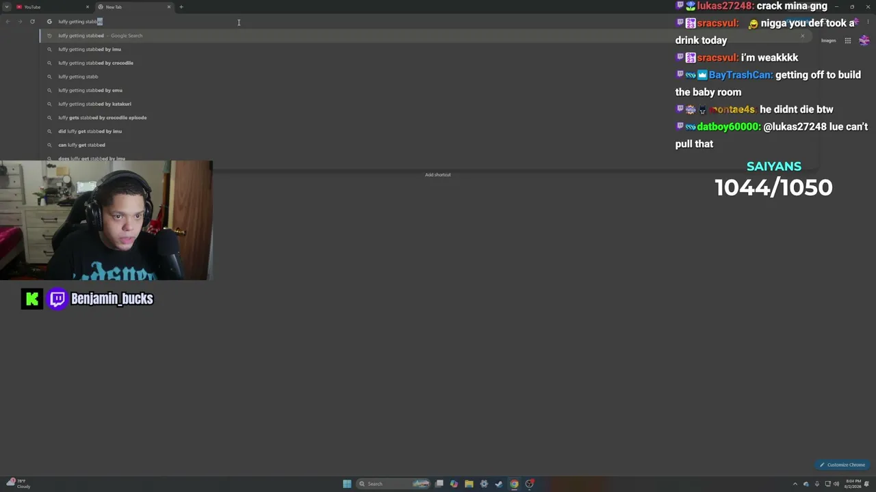Show hidden system tray icons
Viewport: 876px width, 492px height.
795,484
